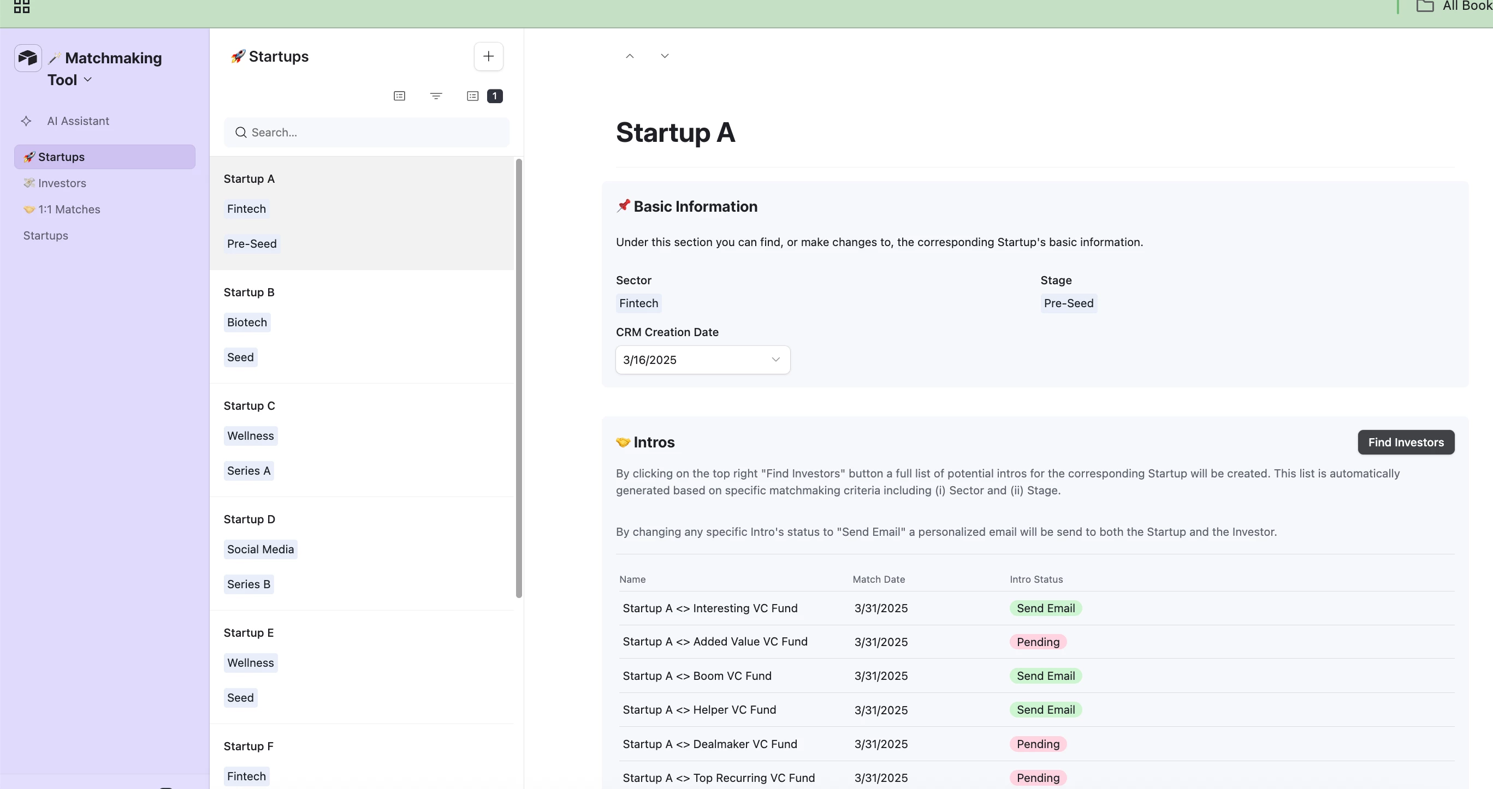The width and height of the screenshot is (1493, 789).
Task: Click the Social Media tag under Startup D
Action: 260,550
